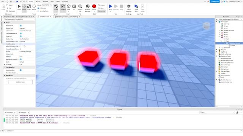The width and height of the screenshot is (243, 136).
Task: Switch to the HOME ribbon tab
Action: [x=31, y=2]
